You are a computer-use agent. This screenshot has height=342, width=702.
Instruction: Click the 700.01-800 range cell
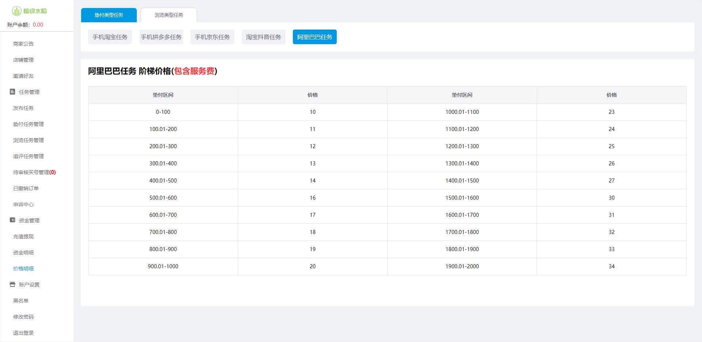163,232
